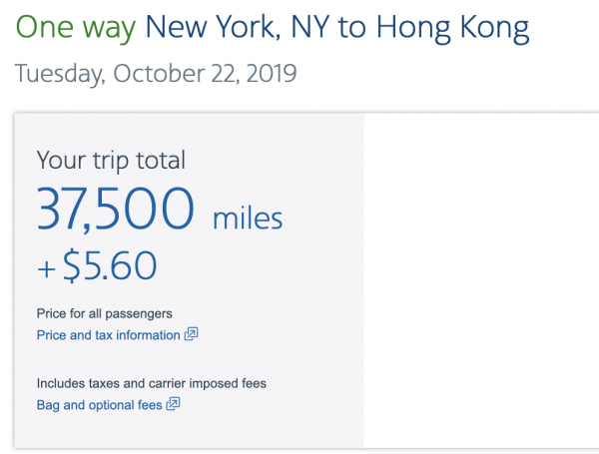Click the plus sign before $5.60
599x454 pixels.
(x=47, y=266)
